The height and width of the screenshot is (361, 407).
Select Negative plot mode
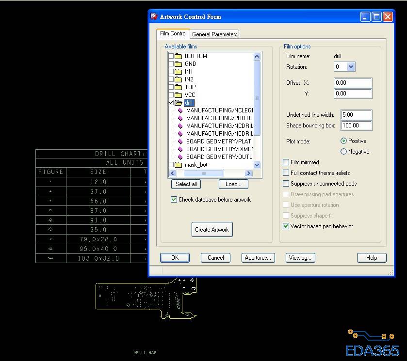344,152
